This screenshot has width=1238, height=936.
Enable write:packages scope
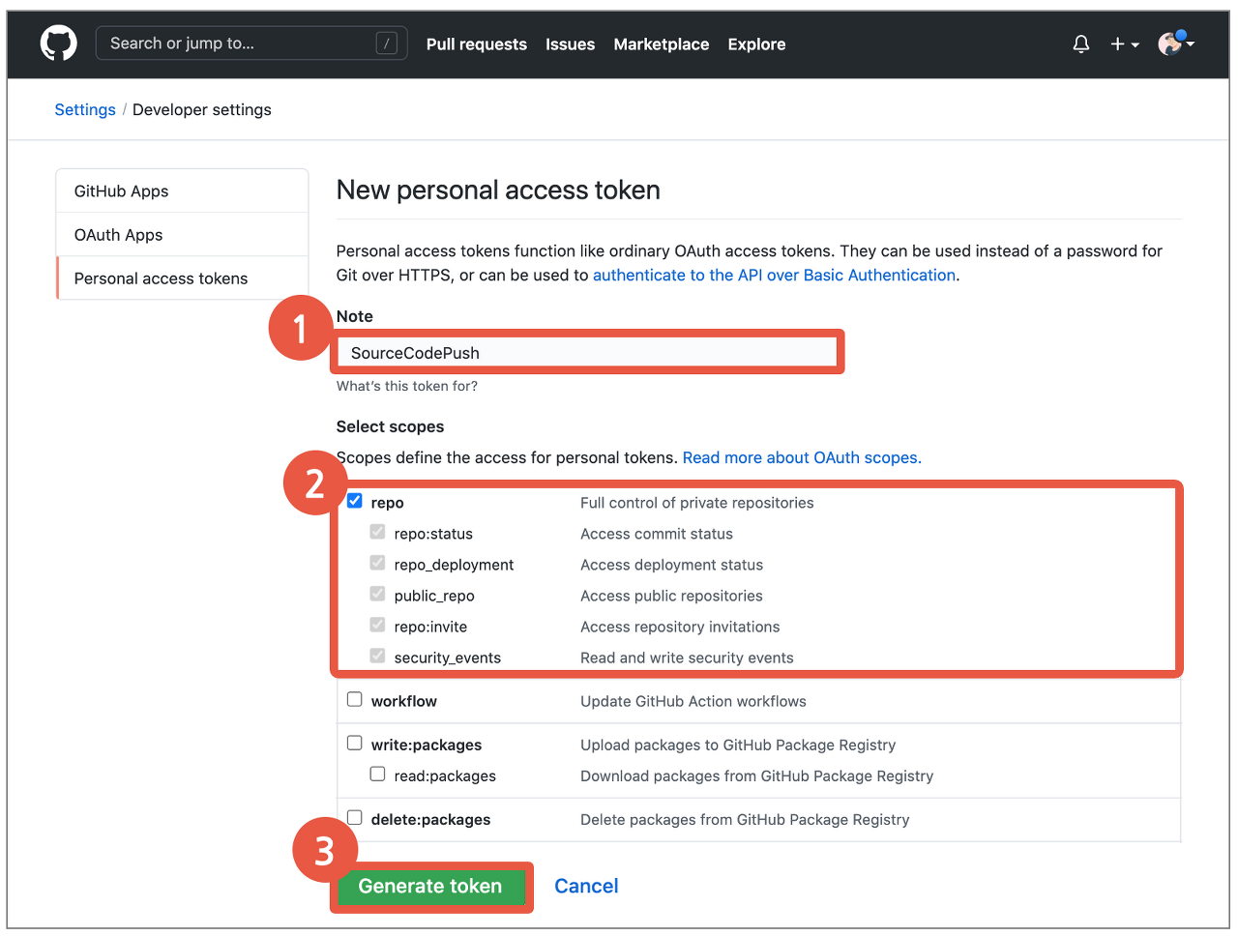tap(355, 745)
